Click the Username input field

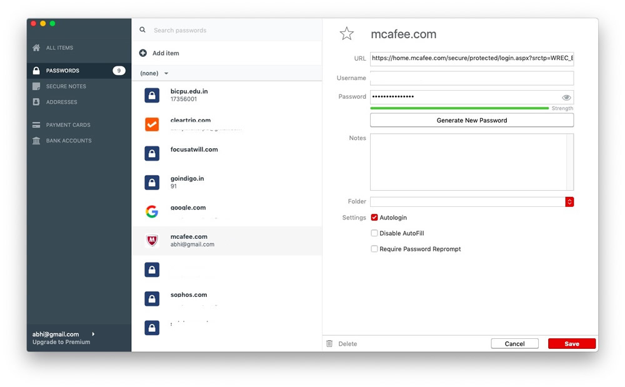coord(471,78)
